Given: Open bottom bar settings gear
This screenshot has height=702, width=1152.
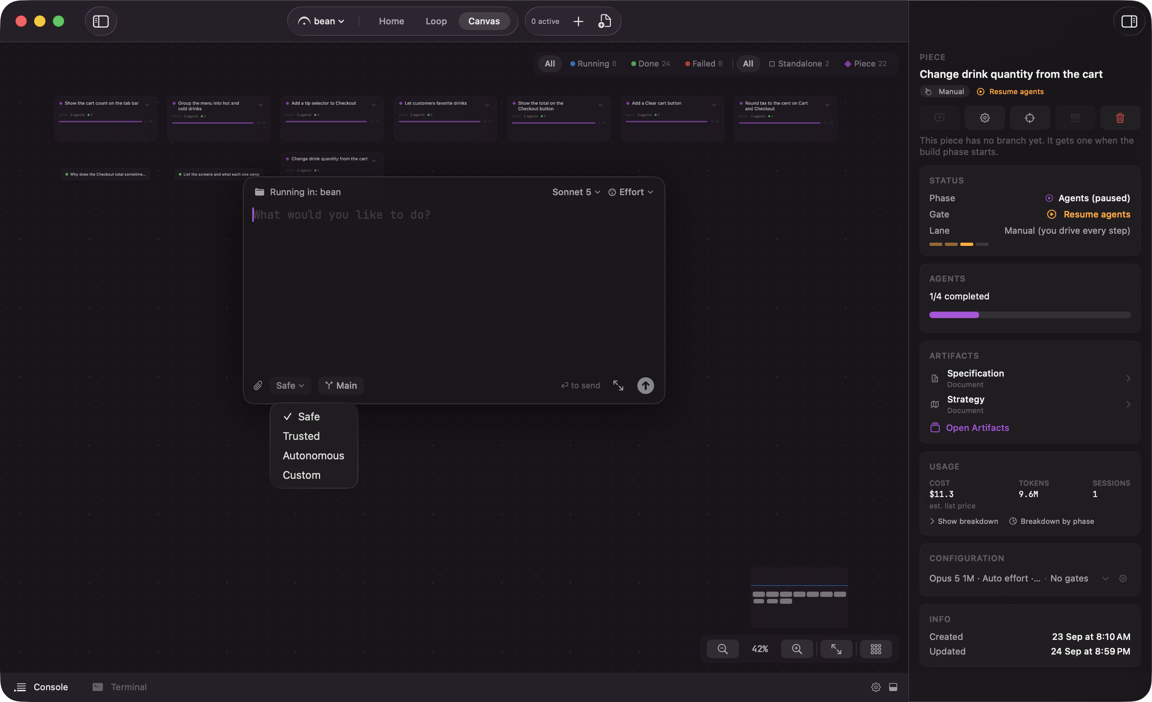Looking at the screenshot, I should click(x=876, y=687).
